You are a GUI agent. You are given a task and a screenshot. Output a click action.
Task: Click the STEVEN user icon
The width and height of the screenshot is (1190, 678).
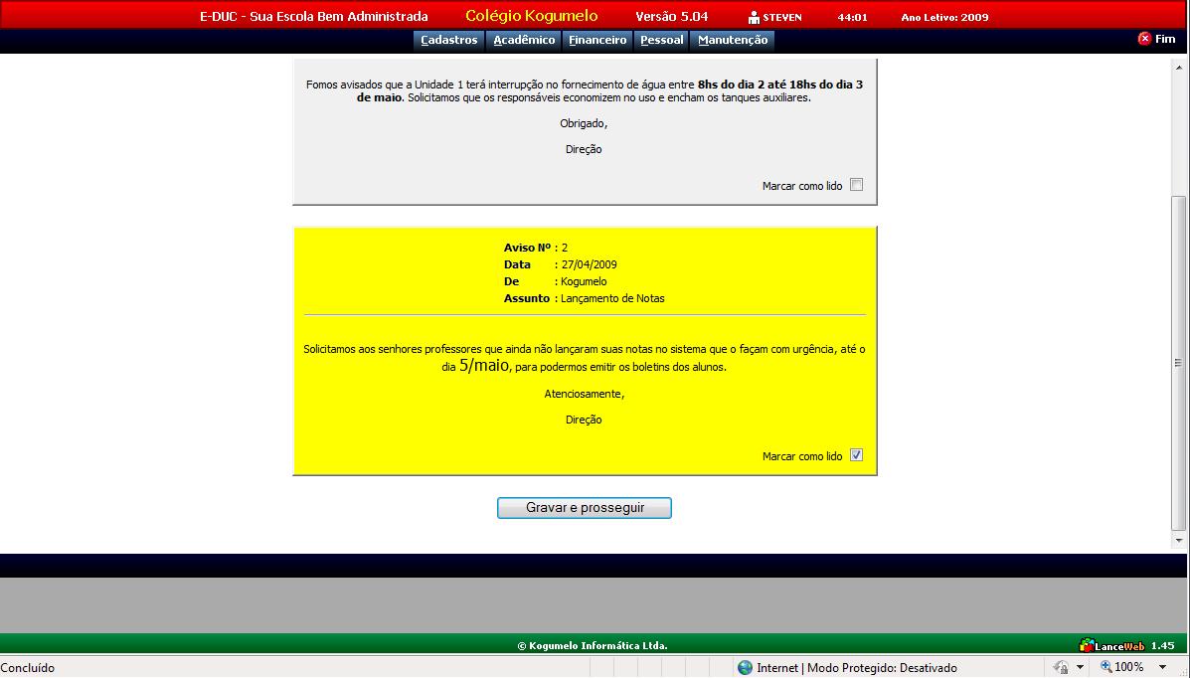[x=754, y=18]
